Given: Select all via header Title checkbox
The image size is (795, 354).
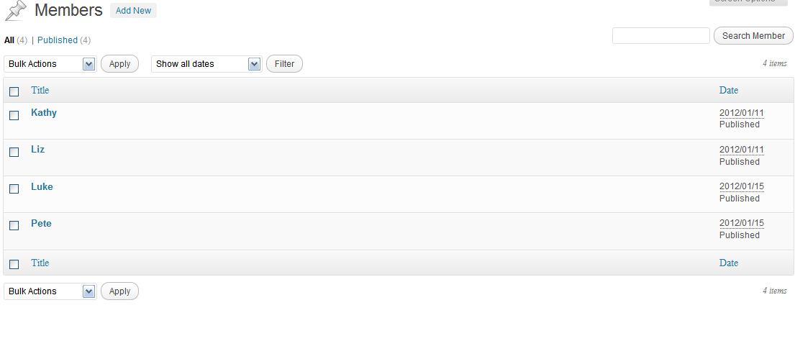Looking at the screenshot, I should [x=14, y=92].
